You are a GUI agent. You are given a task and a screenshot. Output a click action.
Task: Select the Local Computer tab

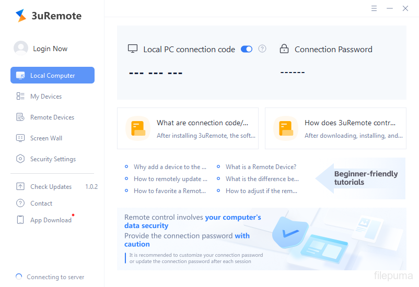click(x=52, y=76)
